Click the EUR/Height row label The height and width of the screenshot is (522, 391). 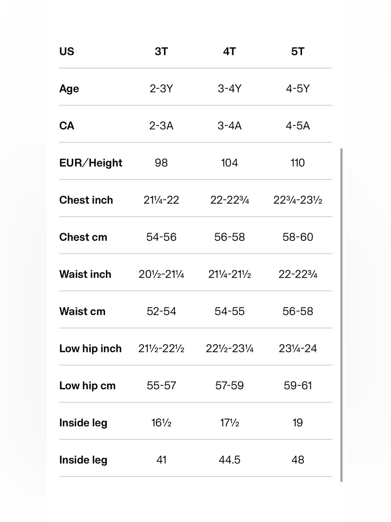click(x=91, y=163)
